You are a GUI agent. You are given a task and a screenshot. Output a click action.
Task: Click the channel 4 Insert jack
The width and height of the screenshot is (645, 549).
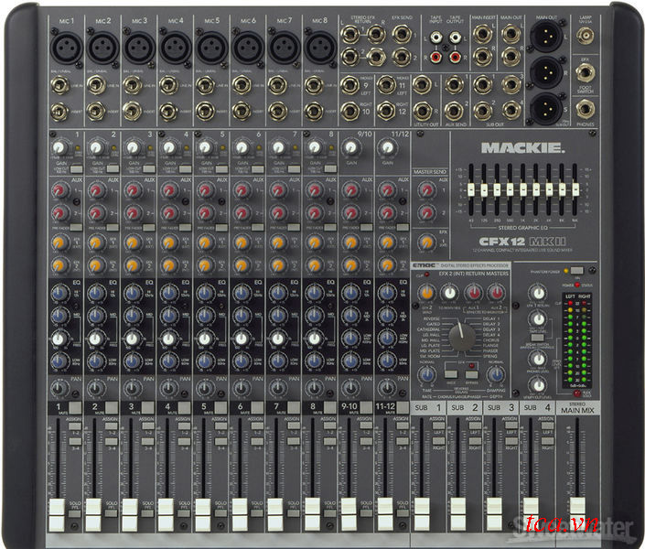[x=168, y=112]
